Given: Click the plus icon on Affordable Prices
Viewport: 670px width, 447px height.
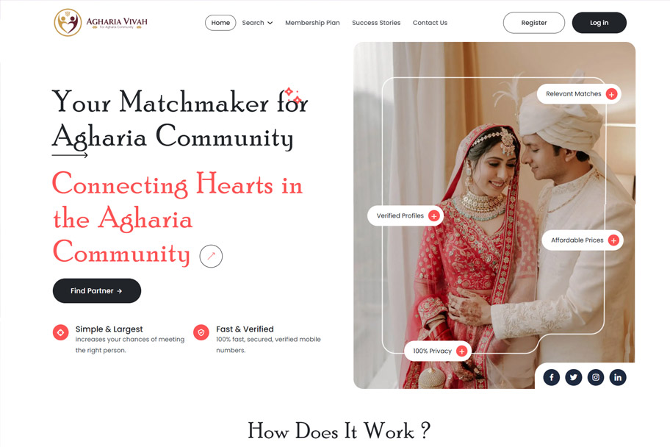Looking at the screenshot, I should pyautogui.click(x=613, y=240).
